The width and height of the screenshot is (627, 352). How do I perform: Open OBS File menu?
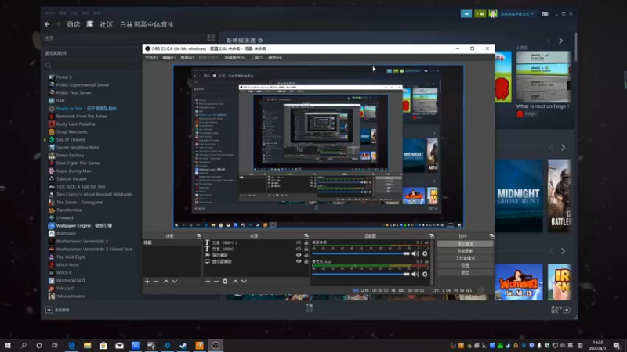point(150,58)
